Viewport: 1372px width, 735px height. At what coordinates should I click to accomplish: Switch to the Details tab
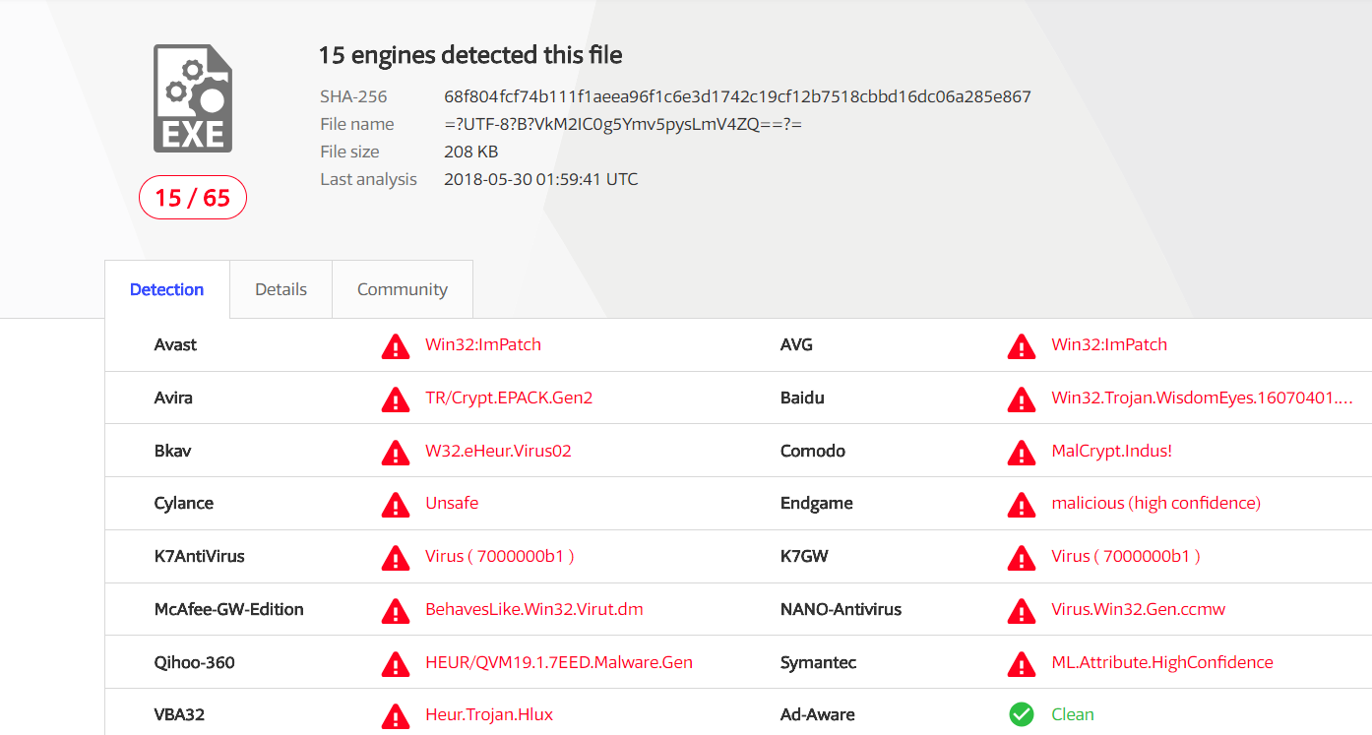(281, 289)
